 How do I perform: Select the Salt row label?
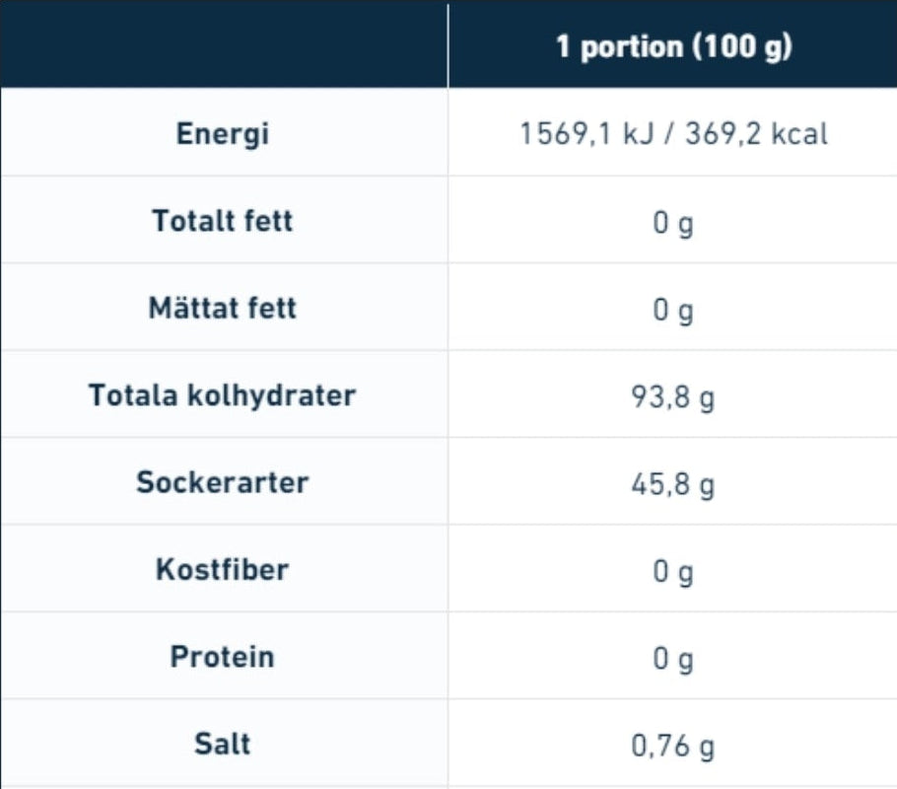223,744
